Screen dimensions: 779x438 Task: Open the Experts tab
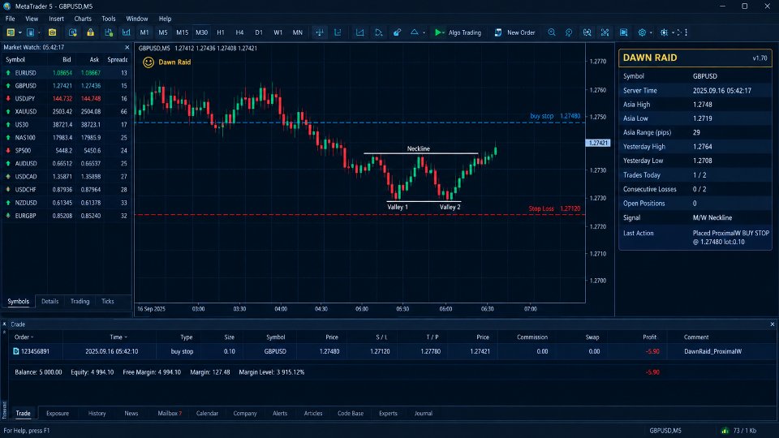[388, 413]
